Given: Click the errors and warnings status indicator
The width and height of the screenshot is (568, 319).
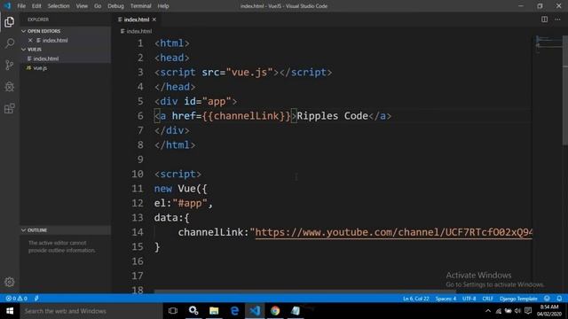Looking at the screenshot, I should pyautogui.click(x=16, y=299).
